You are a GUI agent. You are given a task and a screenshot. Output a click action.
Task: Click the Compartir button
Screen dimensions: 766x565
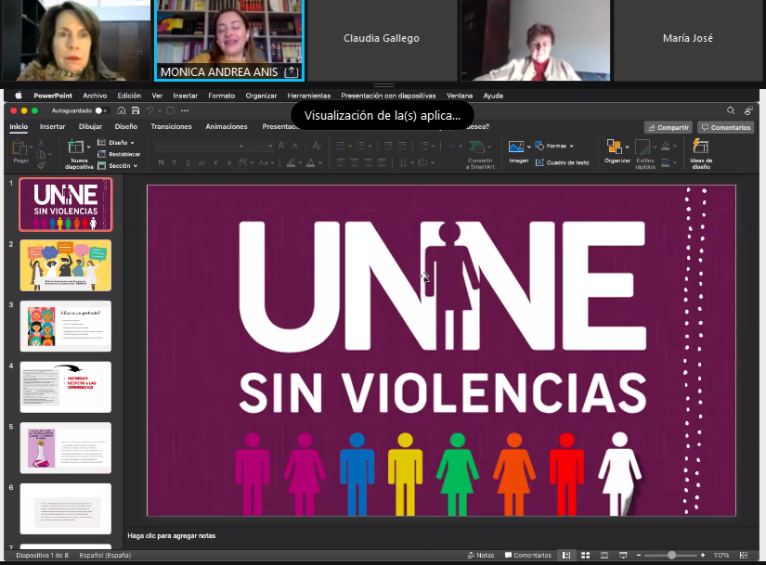669,127
